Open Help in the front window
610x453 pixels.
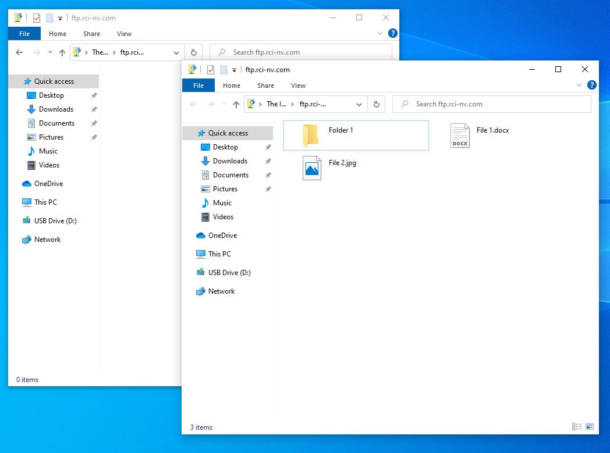592,85
